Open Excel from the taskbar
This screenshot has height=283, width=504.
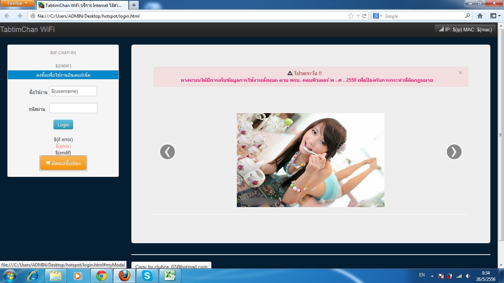click(170, 276)
